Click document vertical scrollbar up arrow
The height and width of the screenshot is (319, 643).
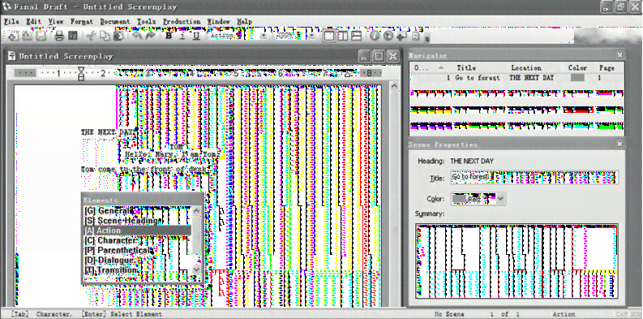pyautogui.click(x=394, y=85)
